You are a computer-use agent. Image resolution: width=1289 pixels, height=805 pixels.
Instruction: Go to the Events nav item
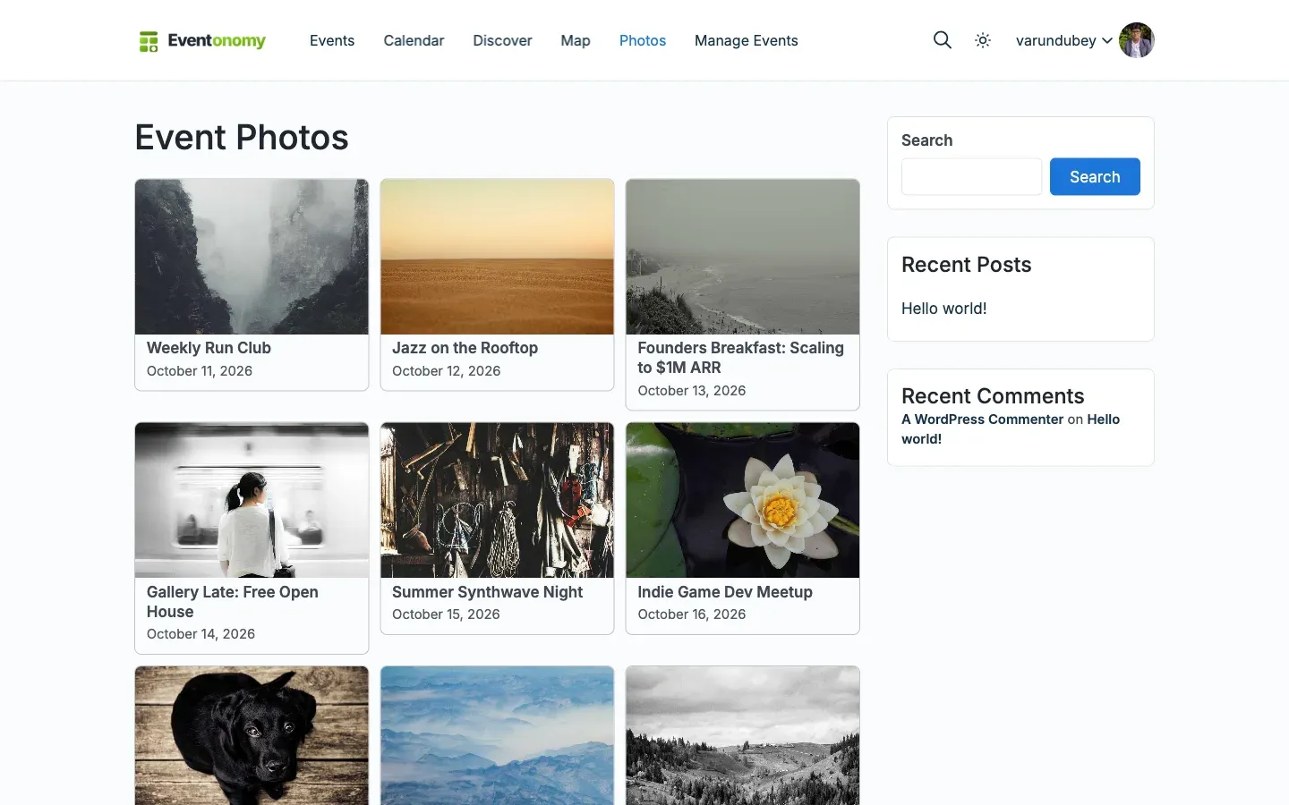point(332,41)
